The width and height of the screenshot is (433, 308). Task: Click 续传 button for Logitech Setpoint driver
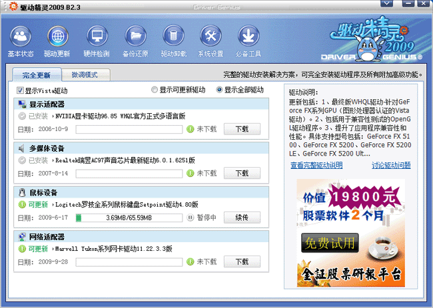tap(242, 218)
